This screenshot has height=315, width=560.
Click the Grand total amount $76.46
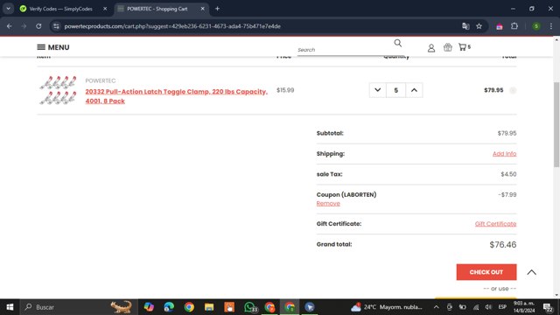503,245
